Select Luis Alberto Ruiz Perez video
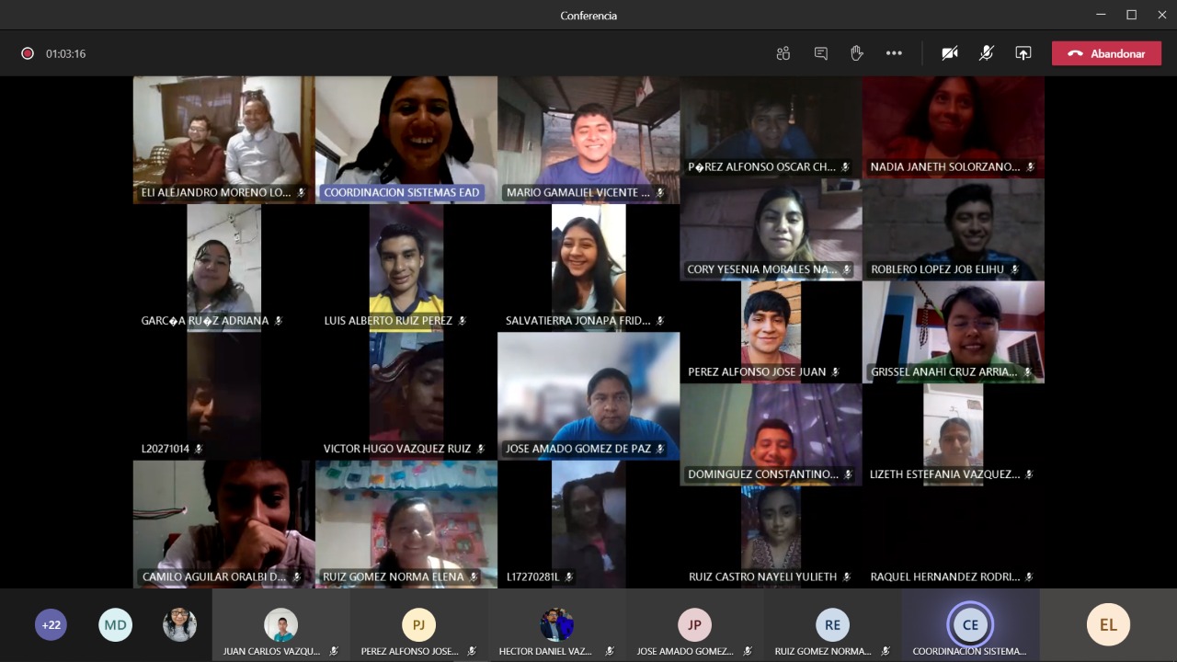 406,268
